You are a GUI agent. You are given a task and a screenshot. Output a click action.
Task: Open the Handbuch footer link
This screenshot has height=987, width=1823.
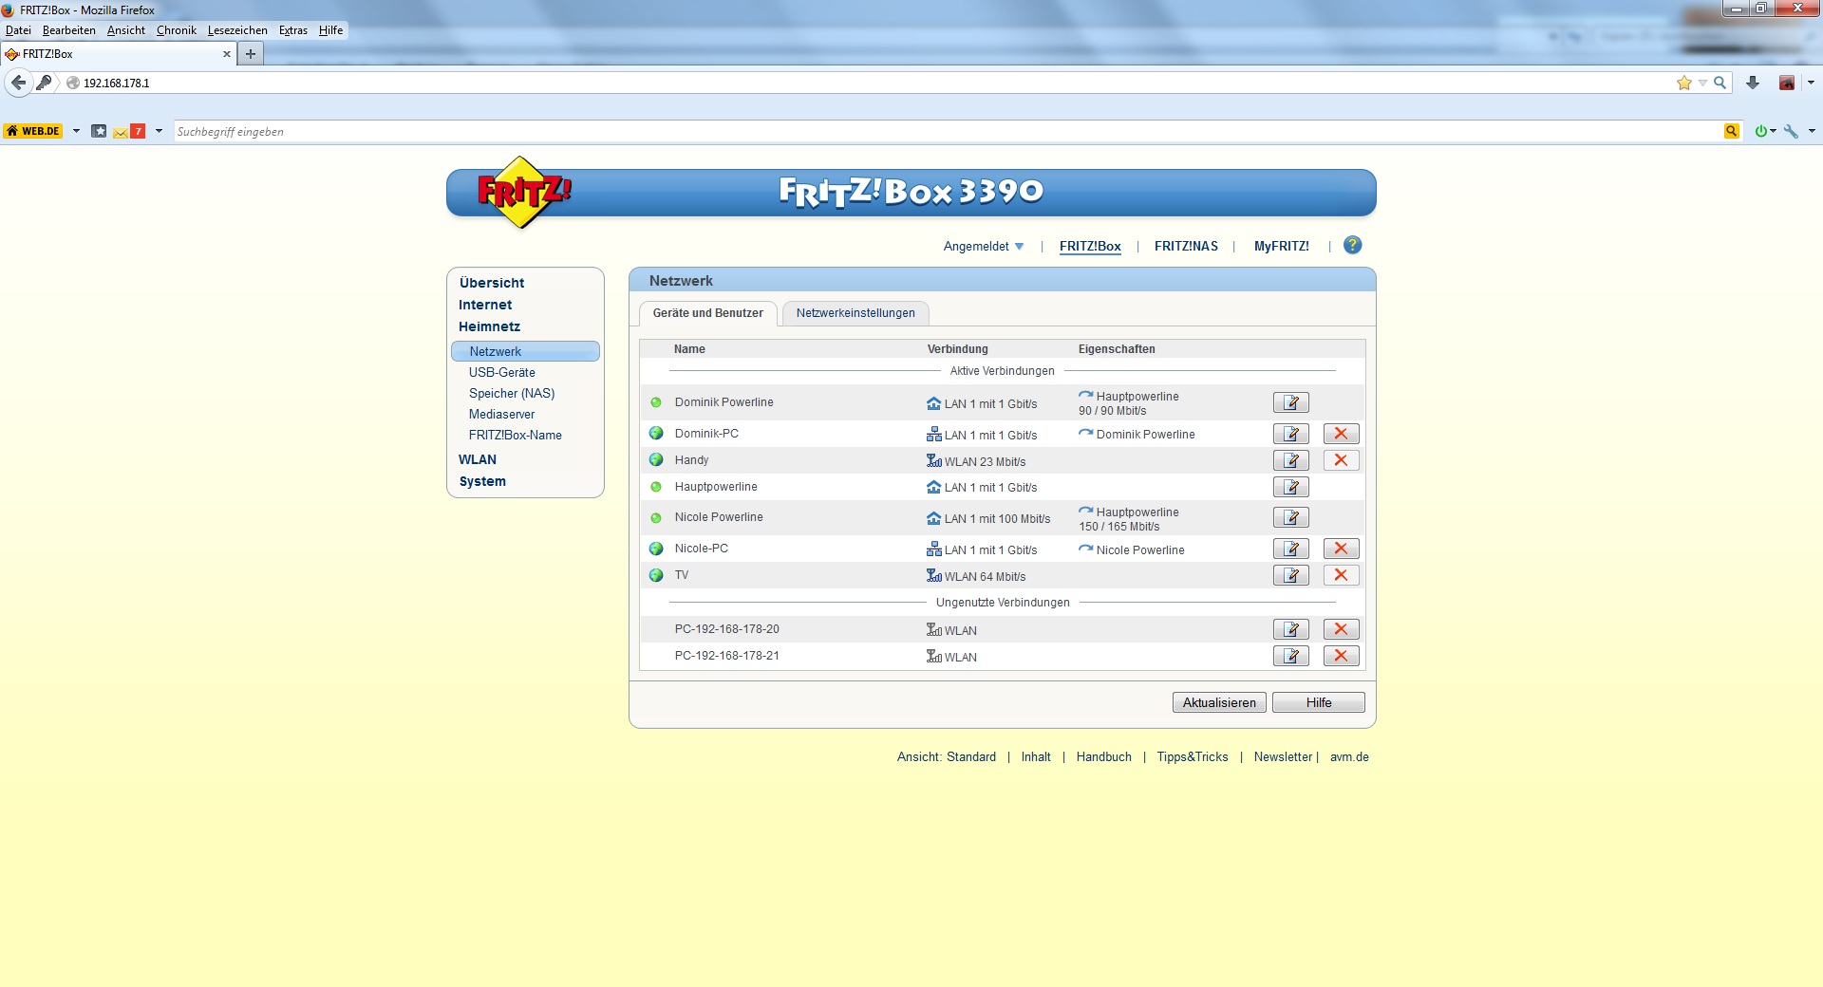pyautogui.click(x=1103, y=756)
